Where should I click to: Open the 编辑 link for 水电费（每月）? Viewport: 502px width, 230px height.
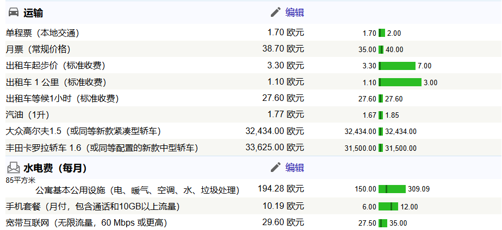(295, 168)
